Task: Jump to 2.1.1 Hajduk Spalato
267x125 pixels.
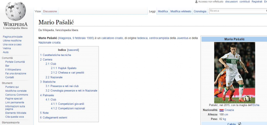Action: [x=64, y=68]
